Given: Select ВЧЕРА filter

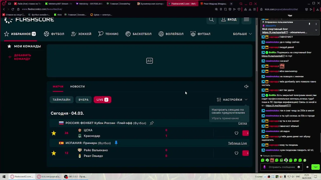Looking at the screenshot, I should click(x=84, y=100).
